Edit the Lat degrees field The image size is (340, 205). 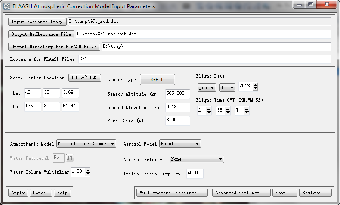point(33,93)
